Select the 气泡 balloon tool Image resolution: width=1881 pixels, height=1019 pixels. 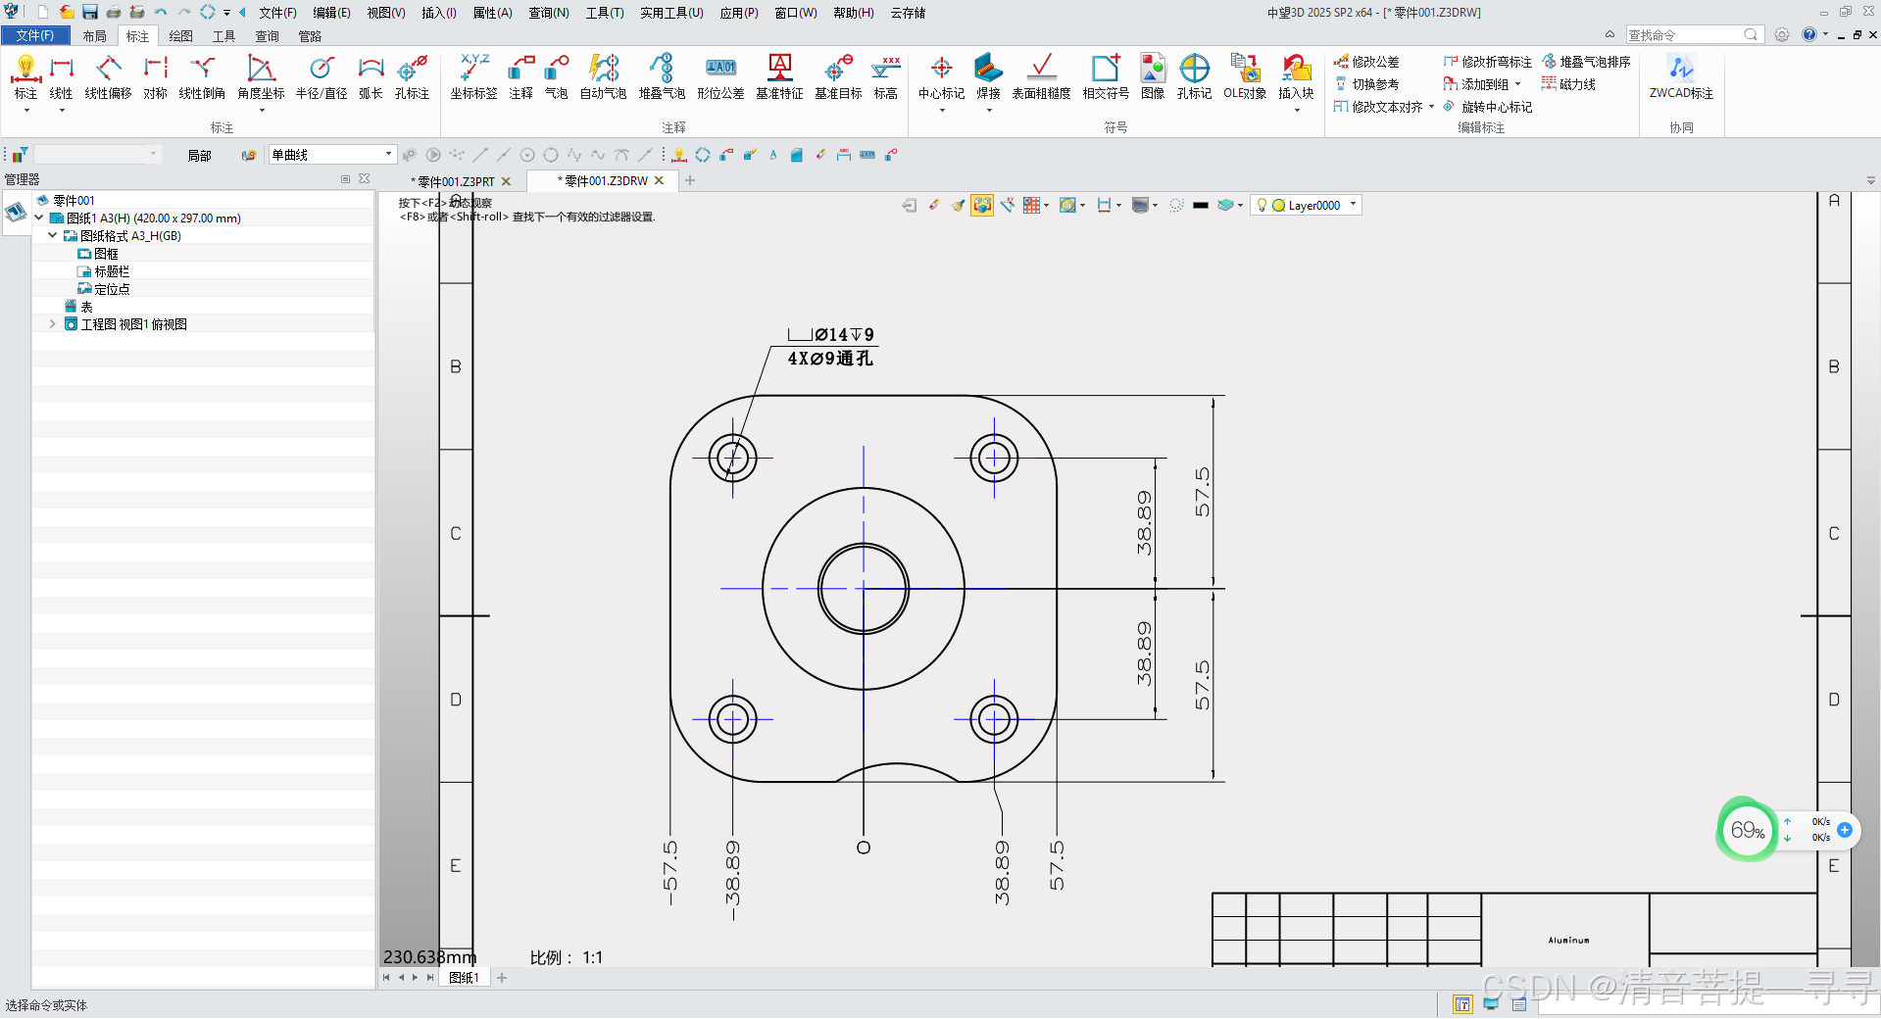point(556,77)
